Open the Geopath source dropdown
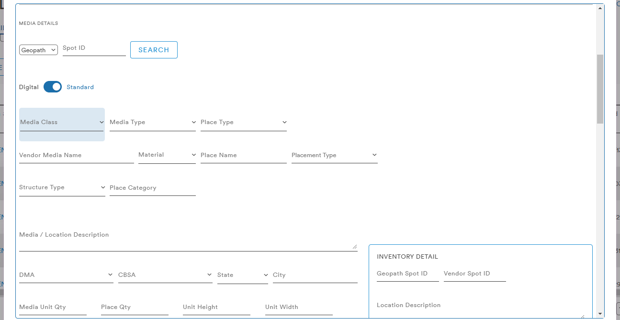 click(38, 50)
